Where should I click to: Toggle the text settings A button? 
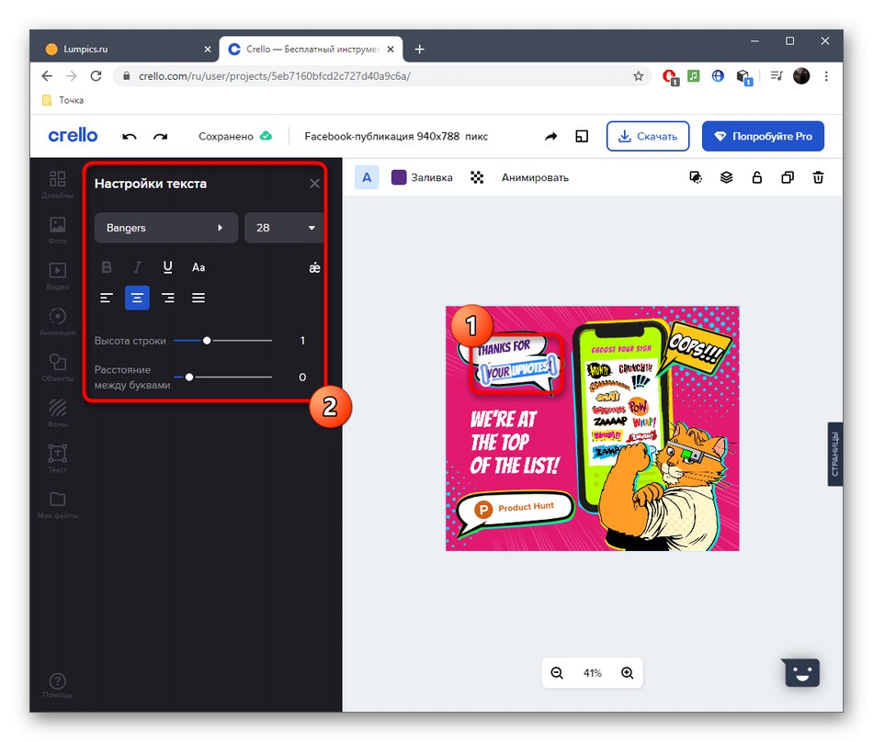pos(367,177)
